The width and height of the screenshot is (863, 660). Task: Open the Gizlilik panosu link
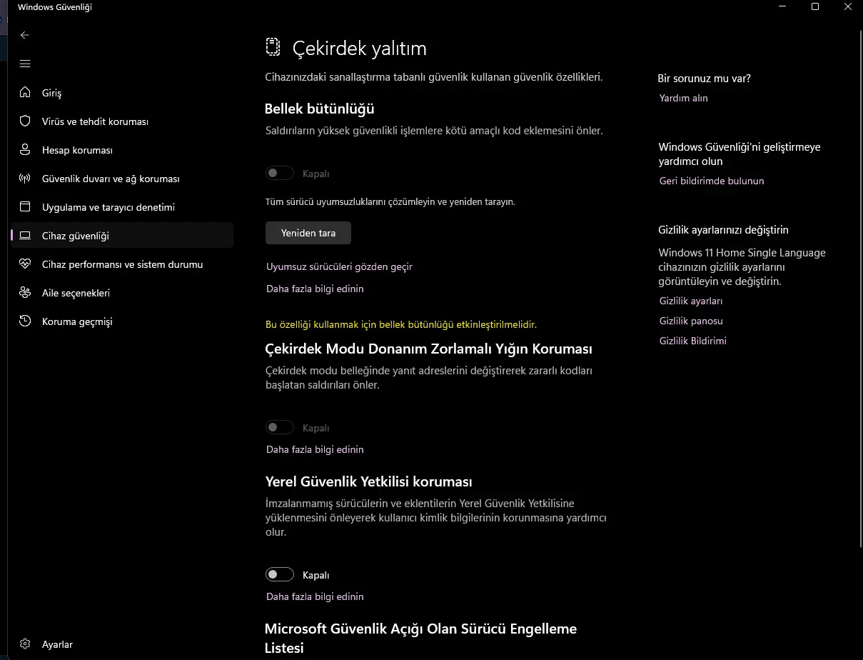[x=691, y=321]
